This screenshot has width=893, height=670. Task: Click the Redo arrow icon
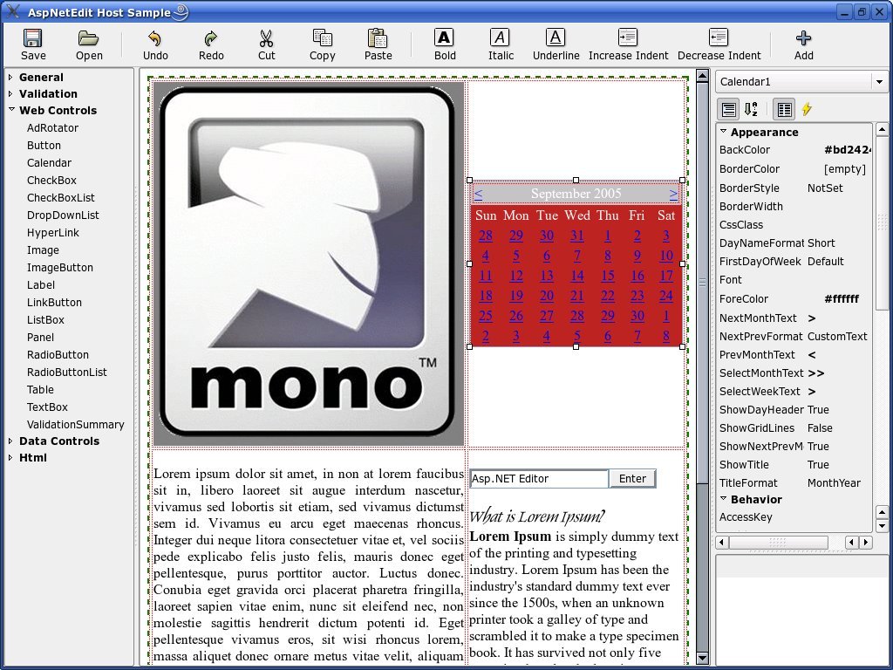211,38
